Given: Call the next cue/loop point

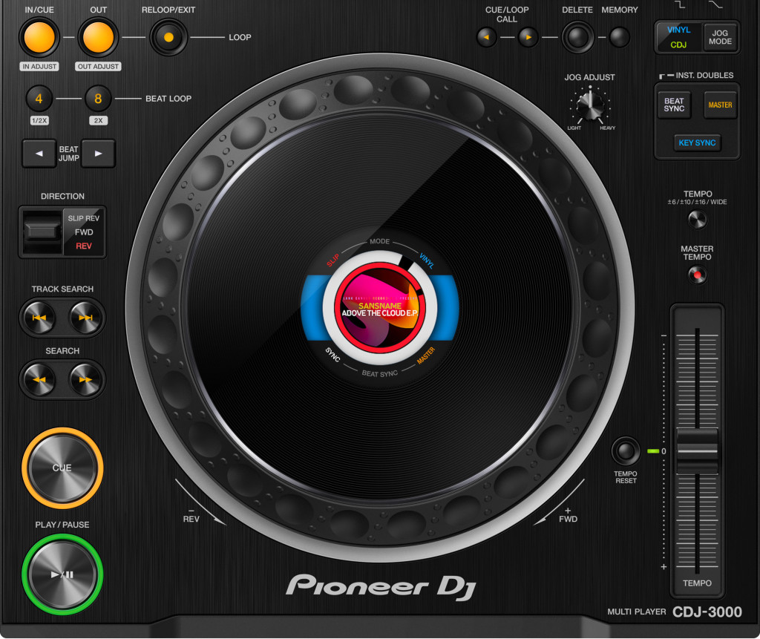Looking at the screenshot, I should click(528, 37).
